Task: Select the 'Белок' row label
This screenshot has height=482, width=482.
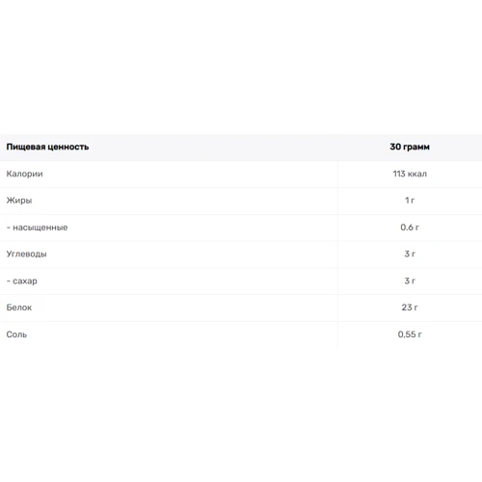Action: [19, 308]
